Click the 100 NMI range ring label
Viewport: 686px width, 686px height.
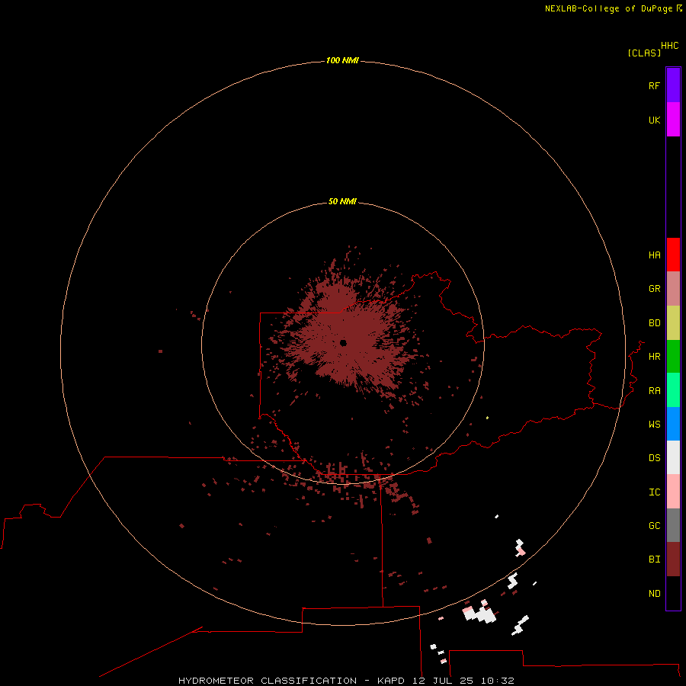point(342,60)
